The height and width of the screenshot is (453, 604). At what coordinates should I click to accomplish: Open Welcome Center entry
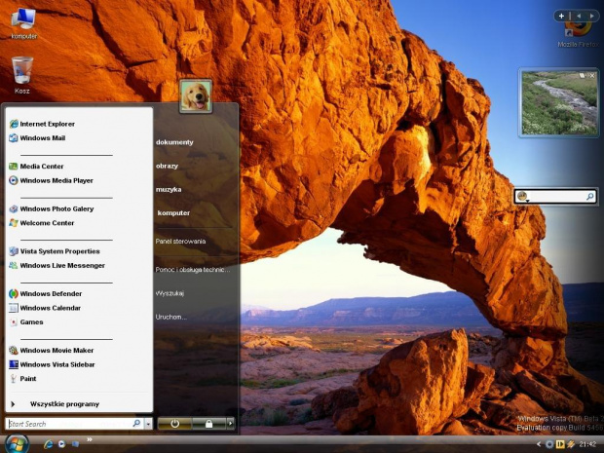[41, 223]
